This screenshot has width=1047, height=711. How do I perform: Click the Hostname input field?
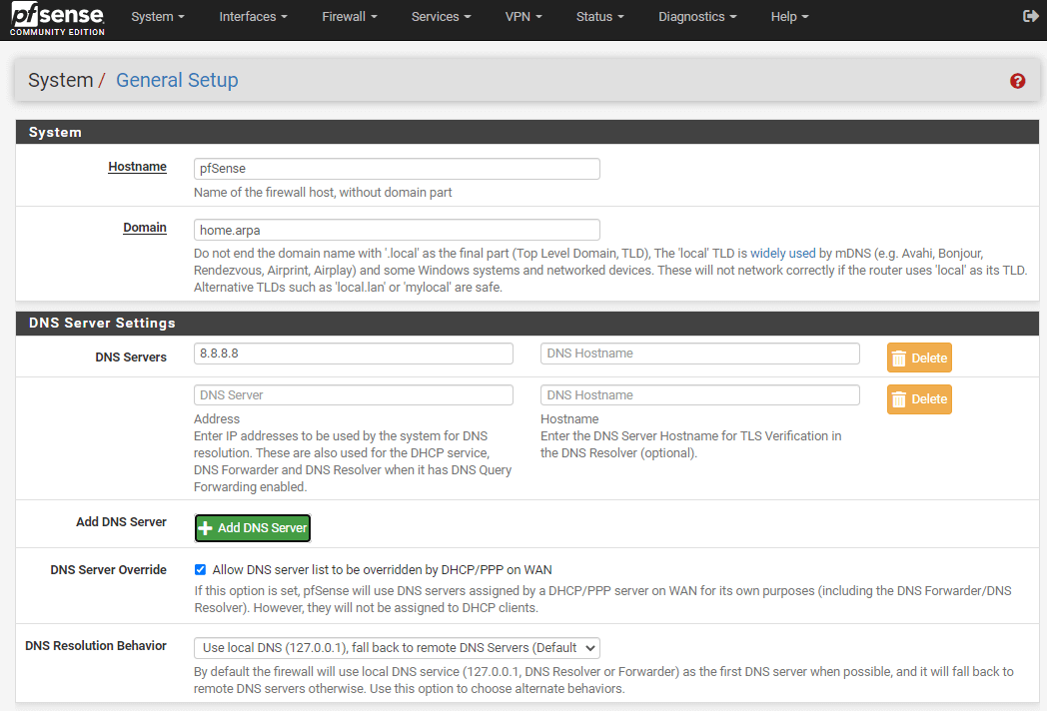[x=397, y=169]
